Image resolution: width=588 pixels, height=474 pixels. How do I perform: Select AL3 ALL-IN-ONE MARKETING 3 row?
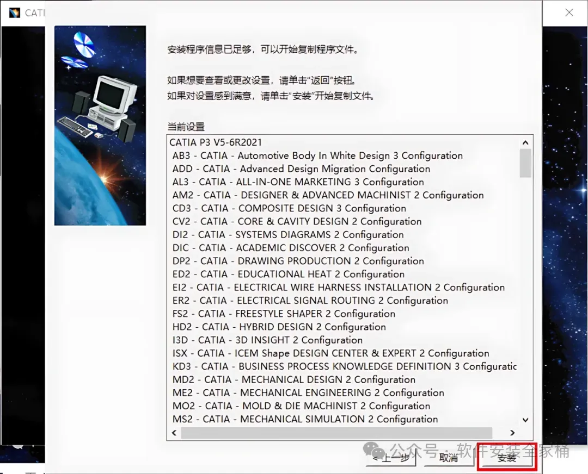(298, 182)
